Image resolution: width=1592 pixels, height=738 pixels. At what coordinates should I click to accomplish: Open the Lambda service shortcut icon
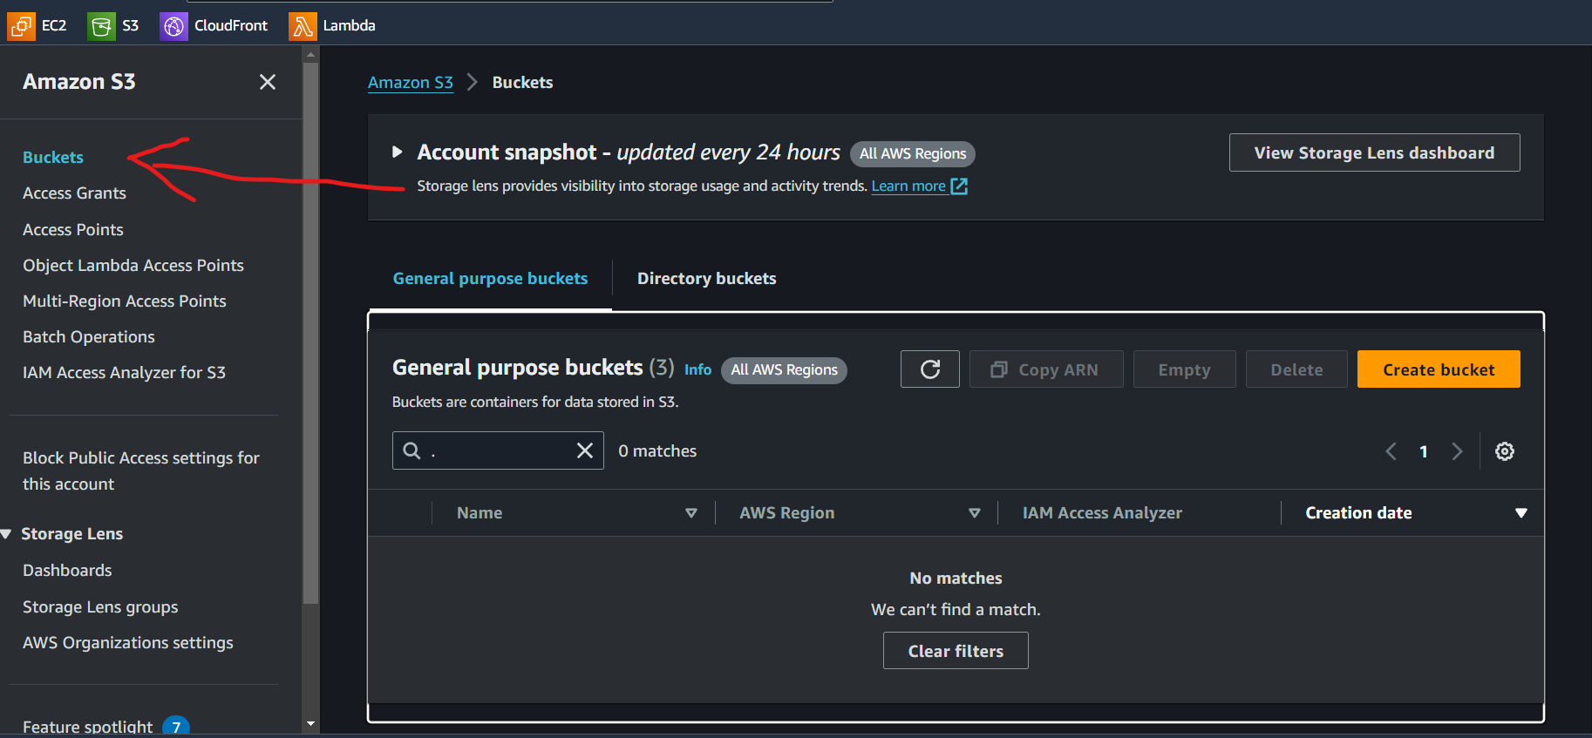(303, 26)
